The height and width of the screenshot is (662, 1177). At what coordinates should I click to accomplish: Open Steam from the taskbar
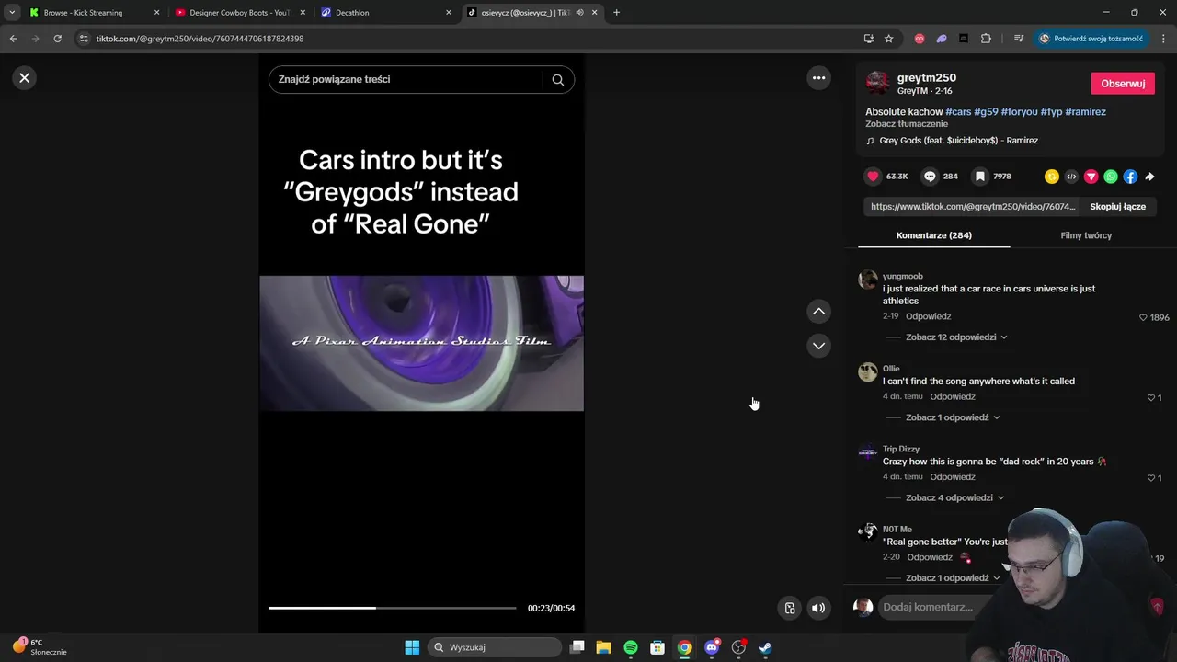765,647
